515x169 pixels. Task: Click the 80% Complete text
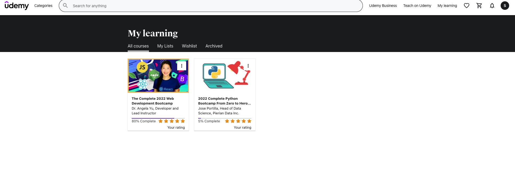point(144,121)
